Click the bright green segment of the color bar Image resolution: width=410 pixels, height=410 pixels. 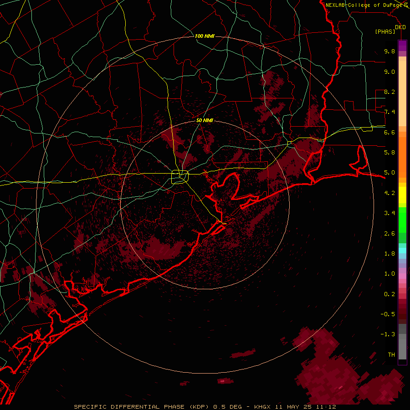[402, 220]
